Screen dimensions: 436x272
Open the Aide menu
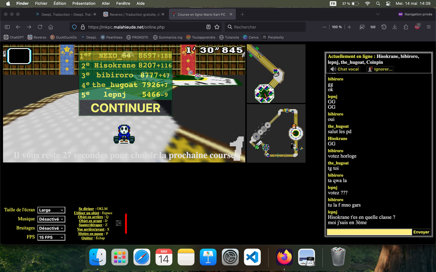140,3
